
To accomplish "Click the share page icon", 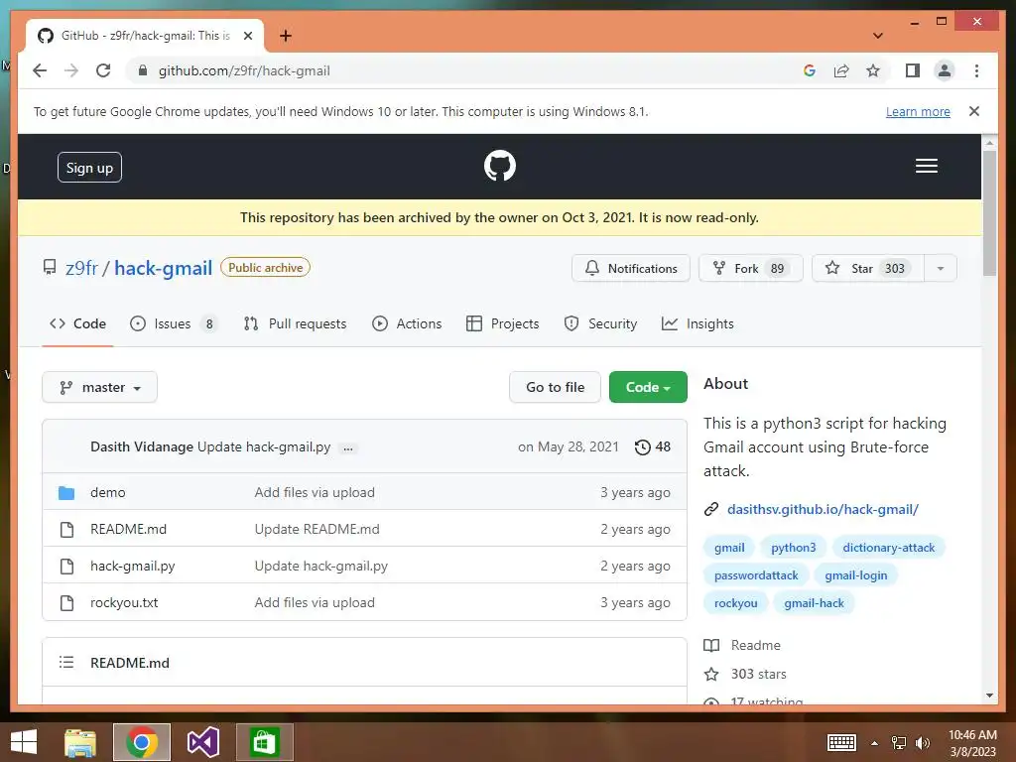I will tap(841, 70).
